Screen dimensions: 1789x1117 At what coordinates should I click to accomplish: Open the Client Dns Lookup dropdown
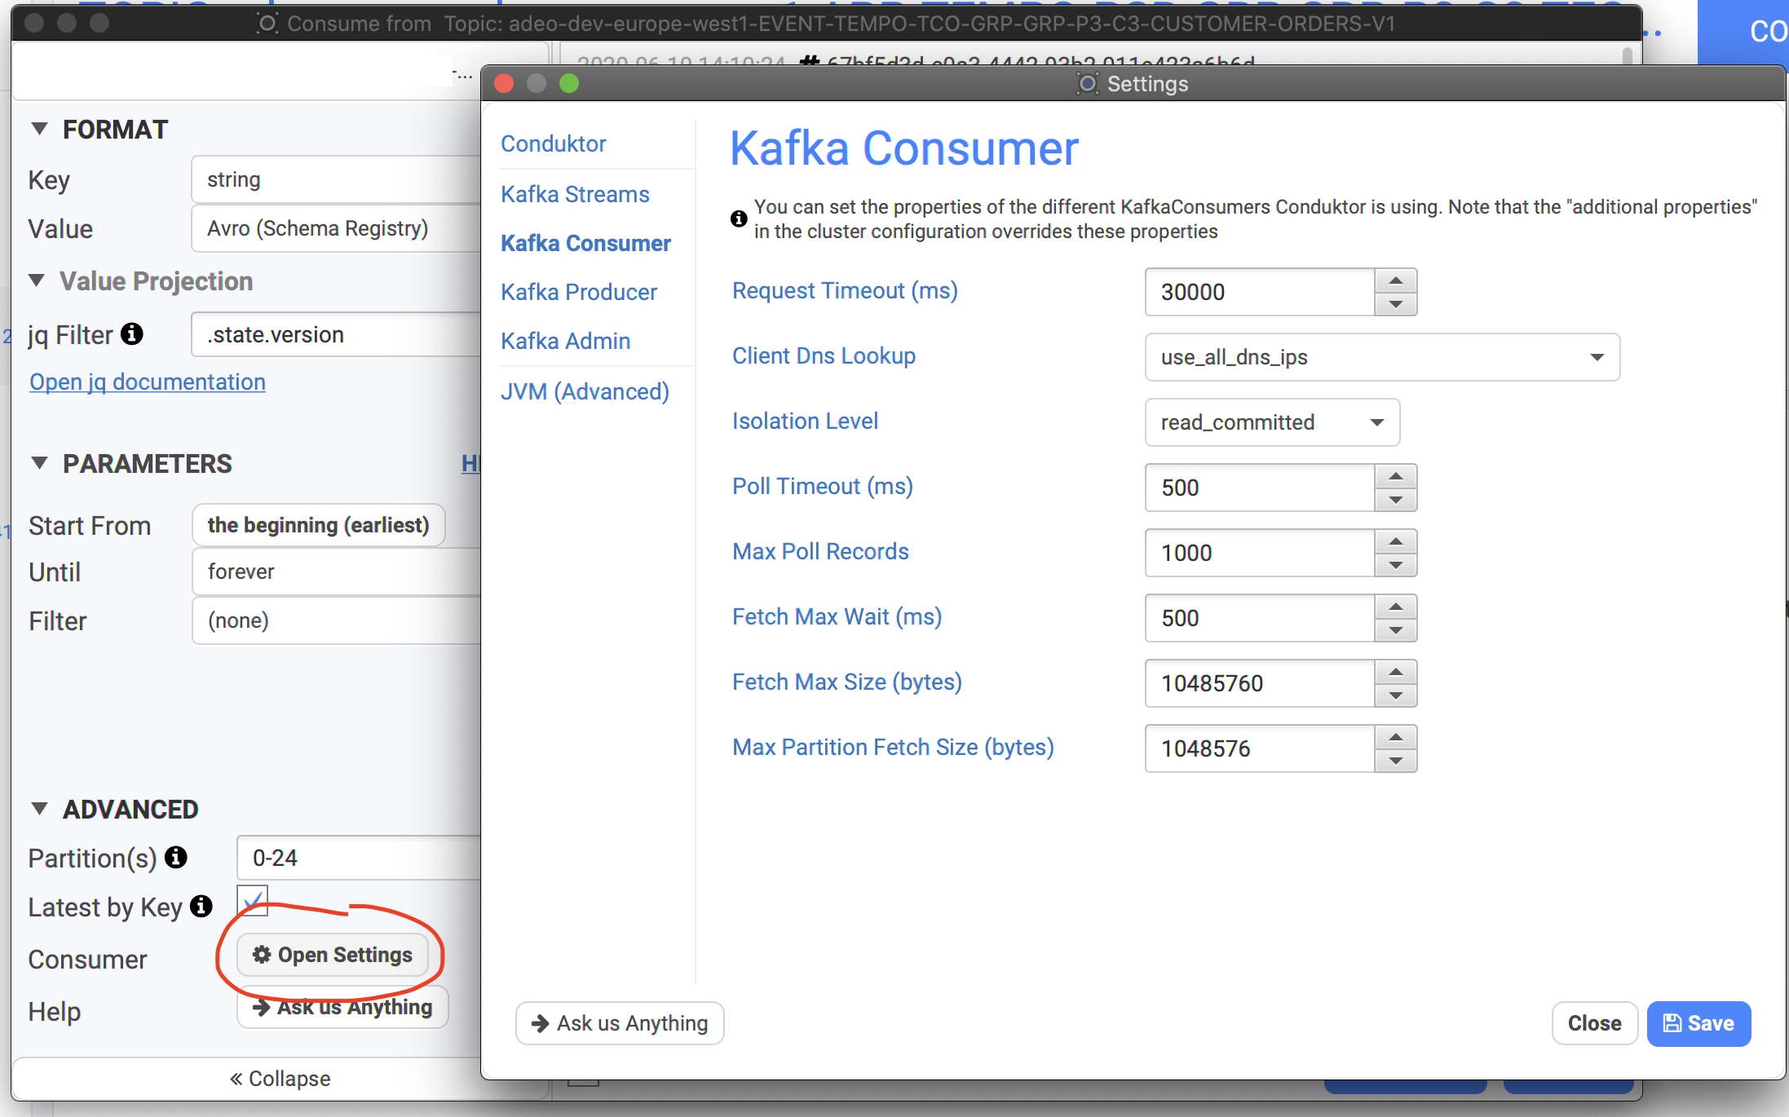click(1382, 357)
